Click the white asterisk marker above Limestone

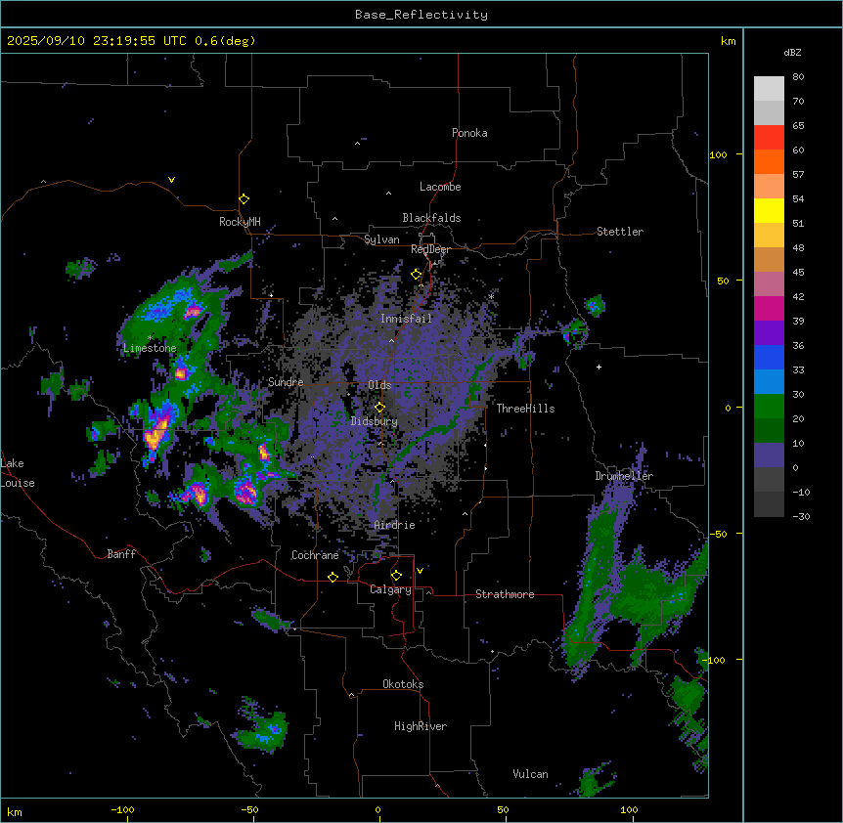coord(150,338)
